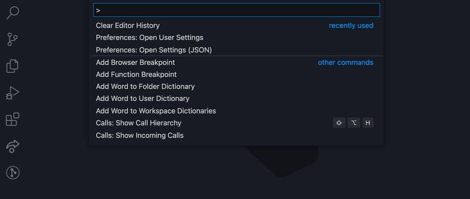Open the Source Control view
The image size is (470, 199).
13,39
